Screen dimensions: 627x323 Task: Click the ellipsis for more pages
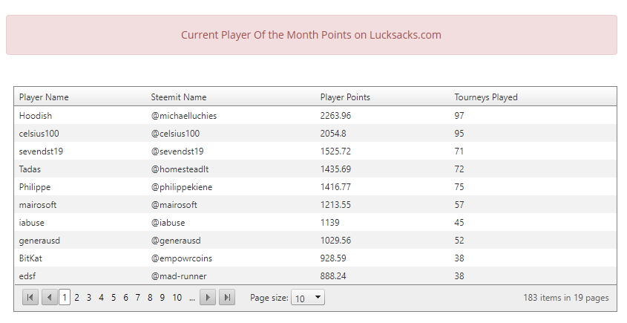pyautogui.click(x=192, y=298)
